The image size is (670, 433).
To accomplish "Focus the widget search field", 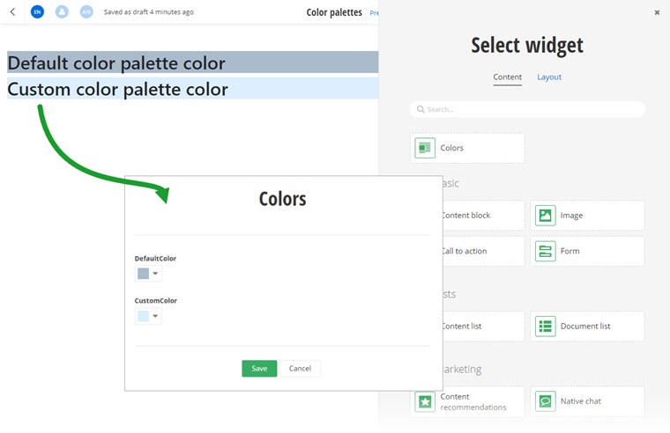I will pyautogui.click(x=529, y=109).
